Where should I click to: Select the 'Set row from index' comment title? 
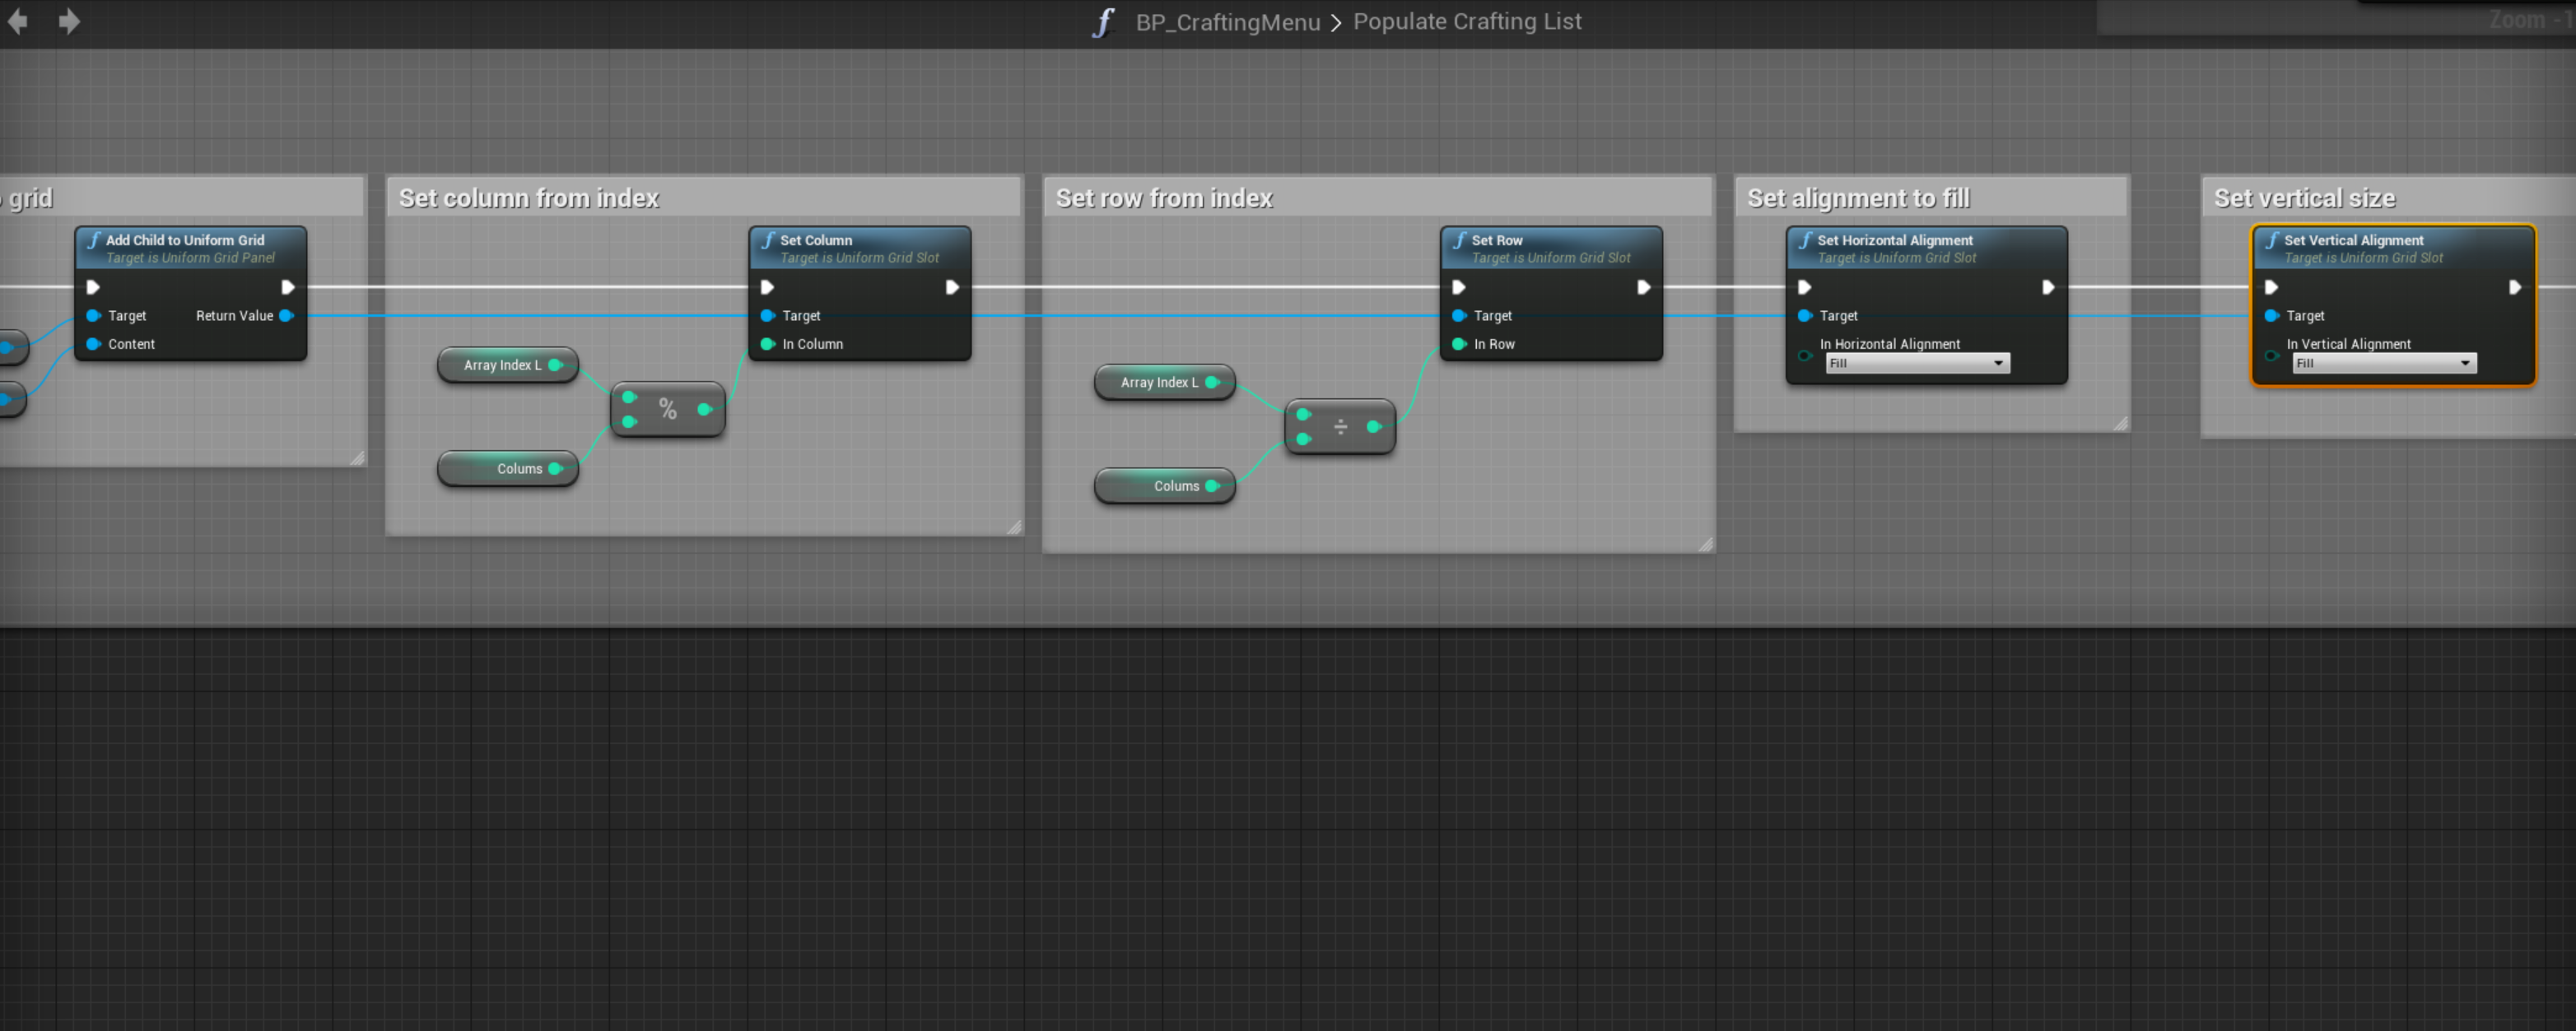[1163, 197]
